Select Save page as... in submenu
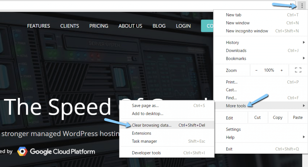The image size is (308, 167). point(167,106)
